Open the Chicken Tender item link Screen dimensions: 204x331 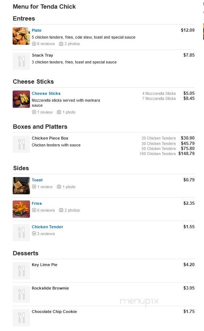(47, 227)
